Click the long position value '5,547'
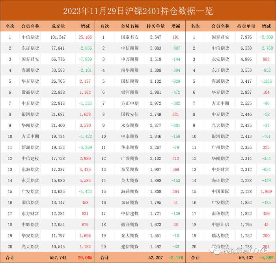 click(156, 37)
